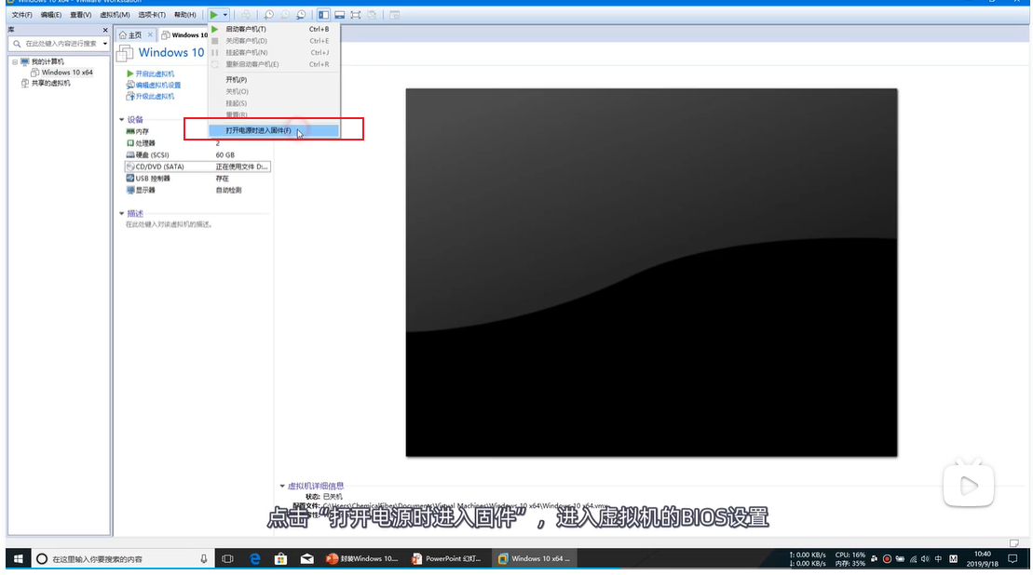Click the 中 input method indicator
1033x575 pixels.
[938, 559]
